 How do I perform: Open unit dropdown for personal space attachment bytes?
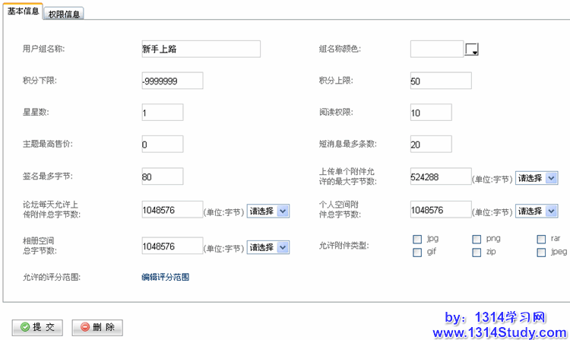[x=537, y=211]
